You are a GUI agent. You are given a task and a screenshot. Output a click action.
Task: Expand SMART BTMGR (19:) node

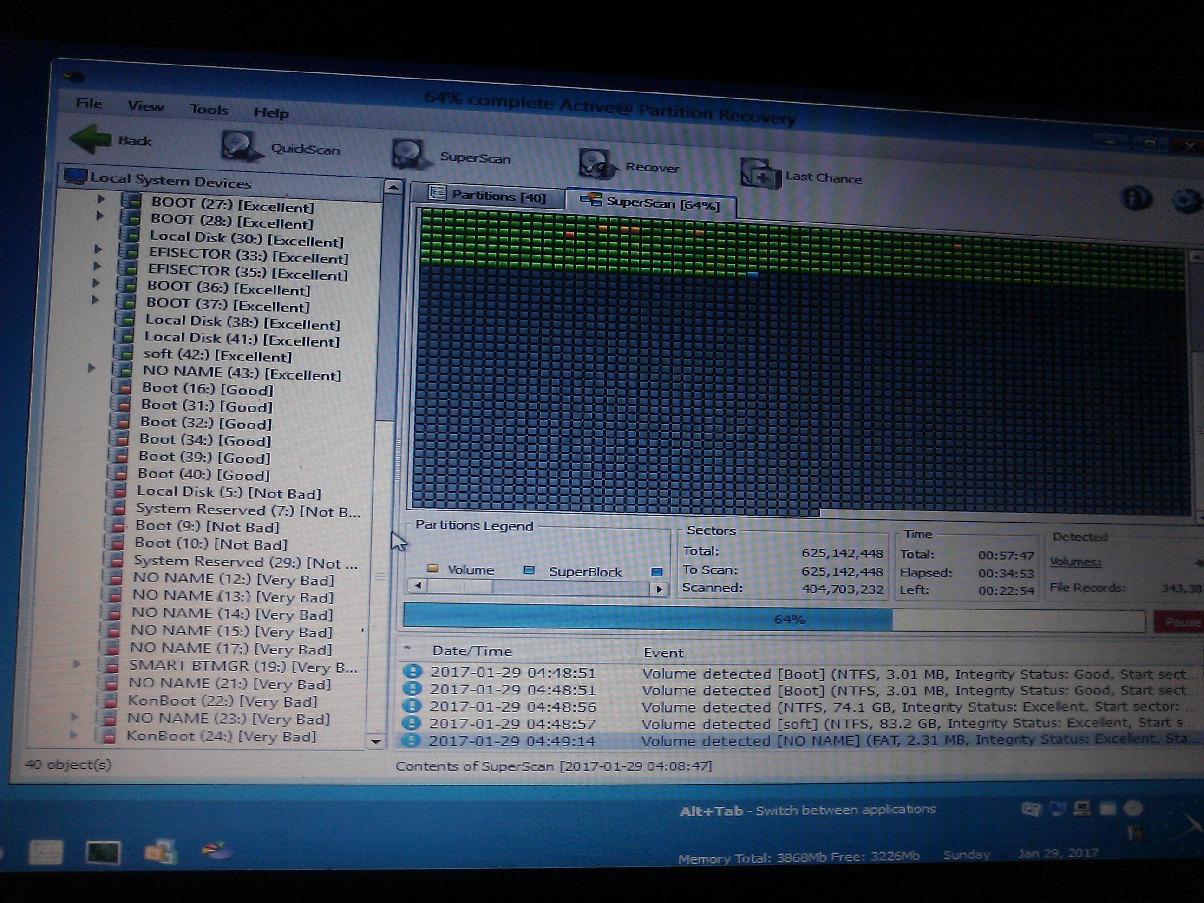pyautogui.click(x=77, y=663)
